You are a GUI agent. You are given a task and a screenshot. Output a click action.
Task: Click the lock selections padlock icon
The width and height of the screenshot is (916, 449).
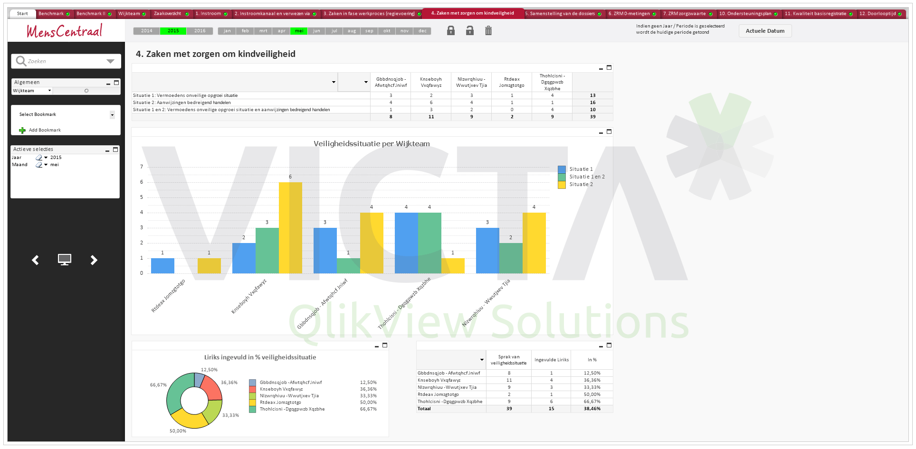click(x=451, y=31)
